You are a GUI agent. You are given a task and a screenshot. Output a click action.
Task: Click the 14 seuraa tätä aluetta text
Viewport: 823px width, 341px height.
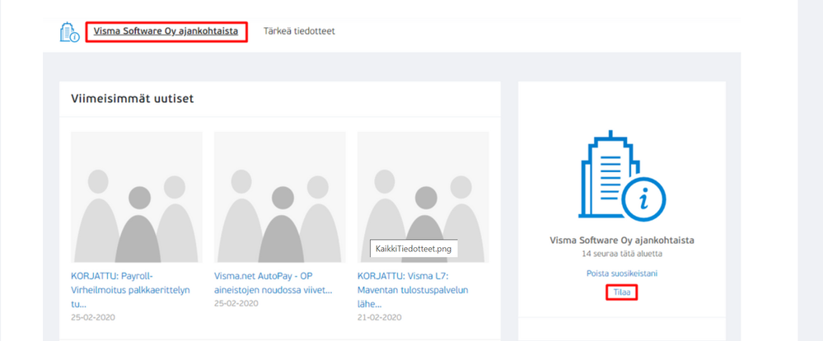pos(622,254)
